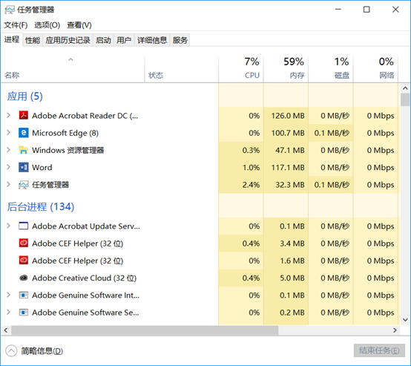Sort processes by the 内存 column header
Image resolution: width=411 pixels, height=366 pixels.
coord(286,69)
